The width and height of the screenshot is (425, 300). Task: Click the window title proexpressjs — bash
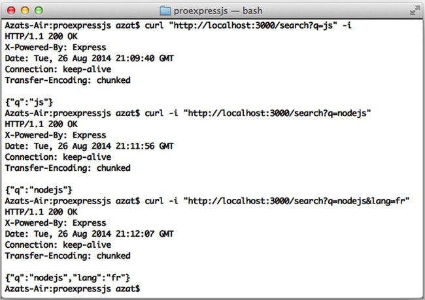pyautogui.click(x=218, y=11)
